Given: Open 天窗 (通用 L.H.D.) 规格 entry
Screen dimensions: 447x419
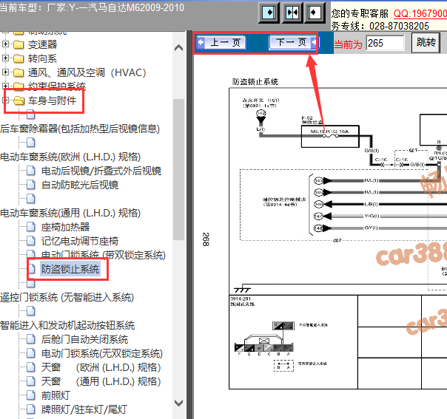Looking at the screenshot, I should tap(101, 381).
